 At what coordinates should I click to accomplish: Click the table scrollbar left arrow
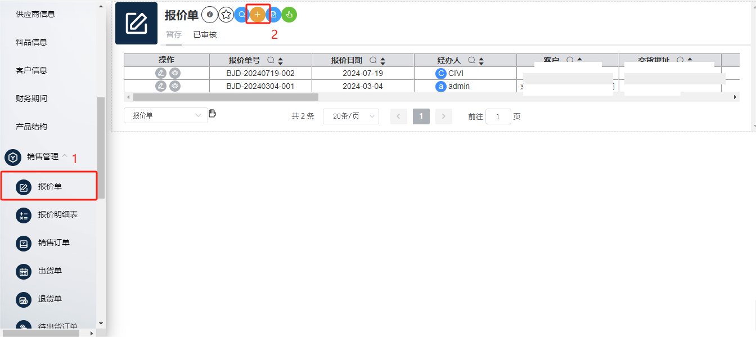(128, 97)
